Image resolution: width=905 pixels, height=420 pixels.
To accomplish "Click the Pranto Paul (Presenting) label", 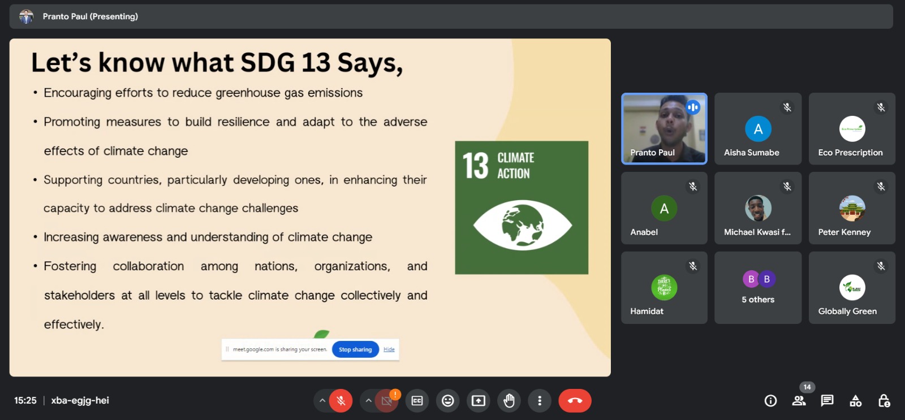I will click(90, 16).
